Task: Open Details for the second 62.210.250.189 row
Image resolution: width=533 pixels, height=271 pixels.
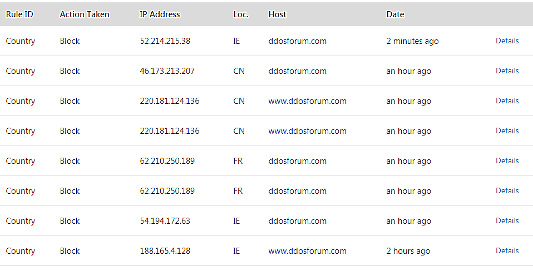Action: coord(507,190)
